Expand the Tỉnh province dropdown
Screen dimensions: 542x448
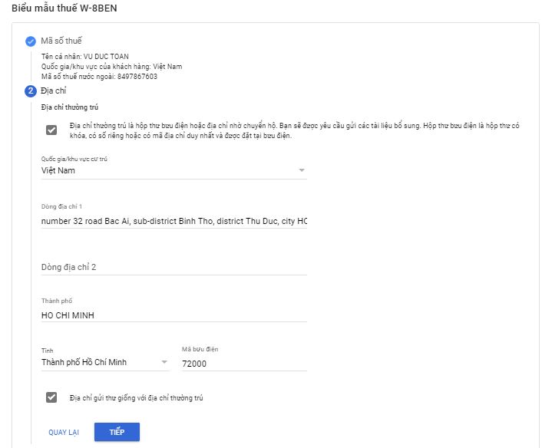click(105, 362)
